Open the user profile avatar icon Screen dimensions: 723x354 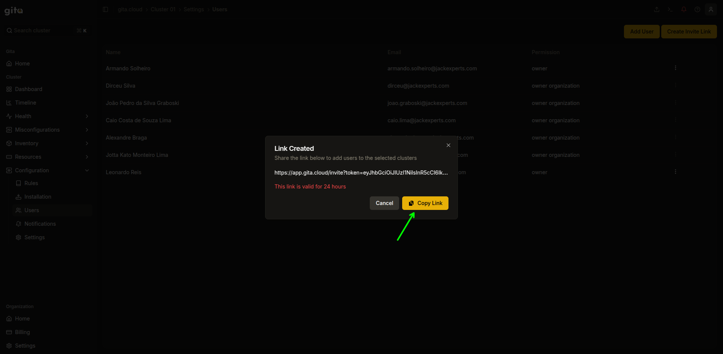pos(711,9)
